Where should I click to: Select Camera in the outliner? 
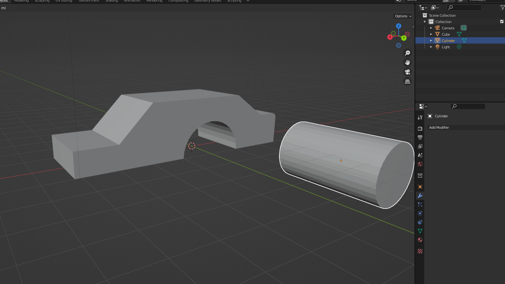pos(448,28)
